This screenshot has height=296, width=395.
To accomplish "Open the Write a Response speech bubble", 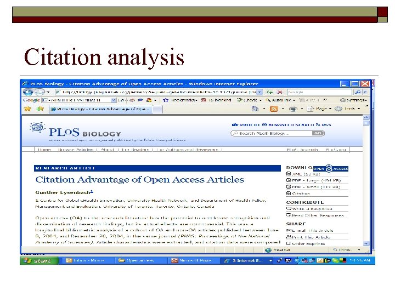I will pyautogui.click(x=289, y=209).
